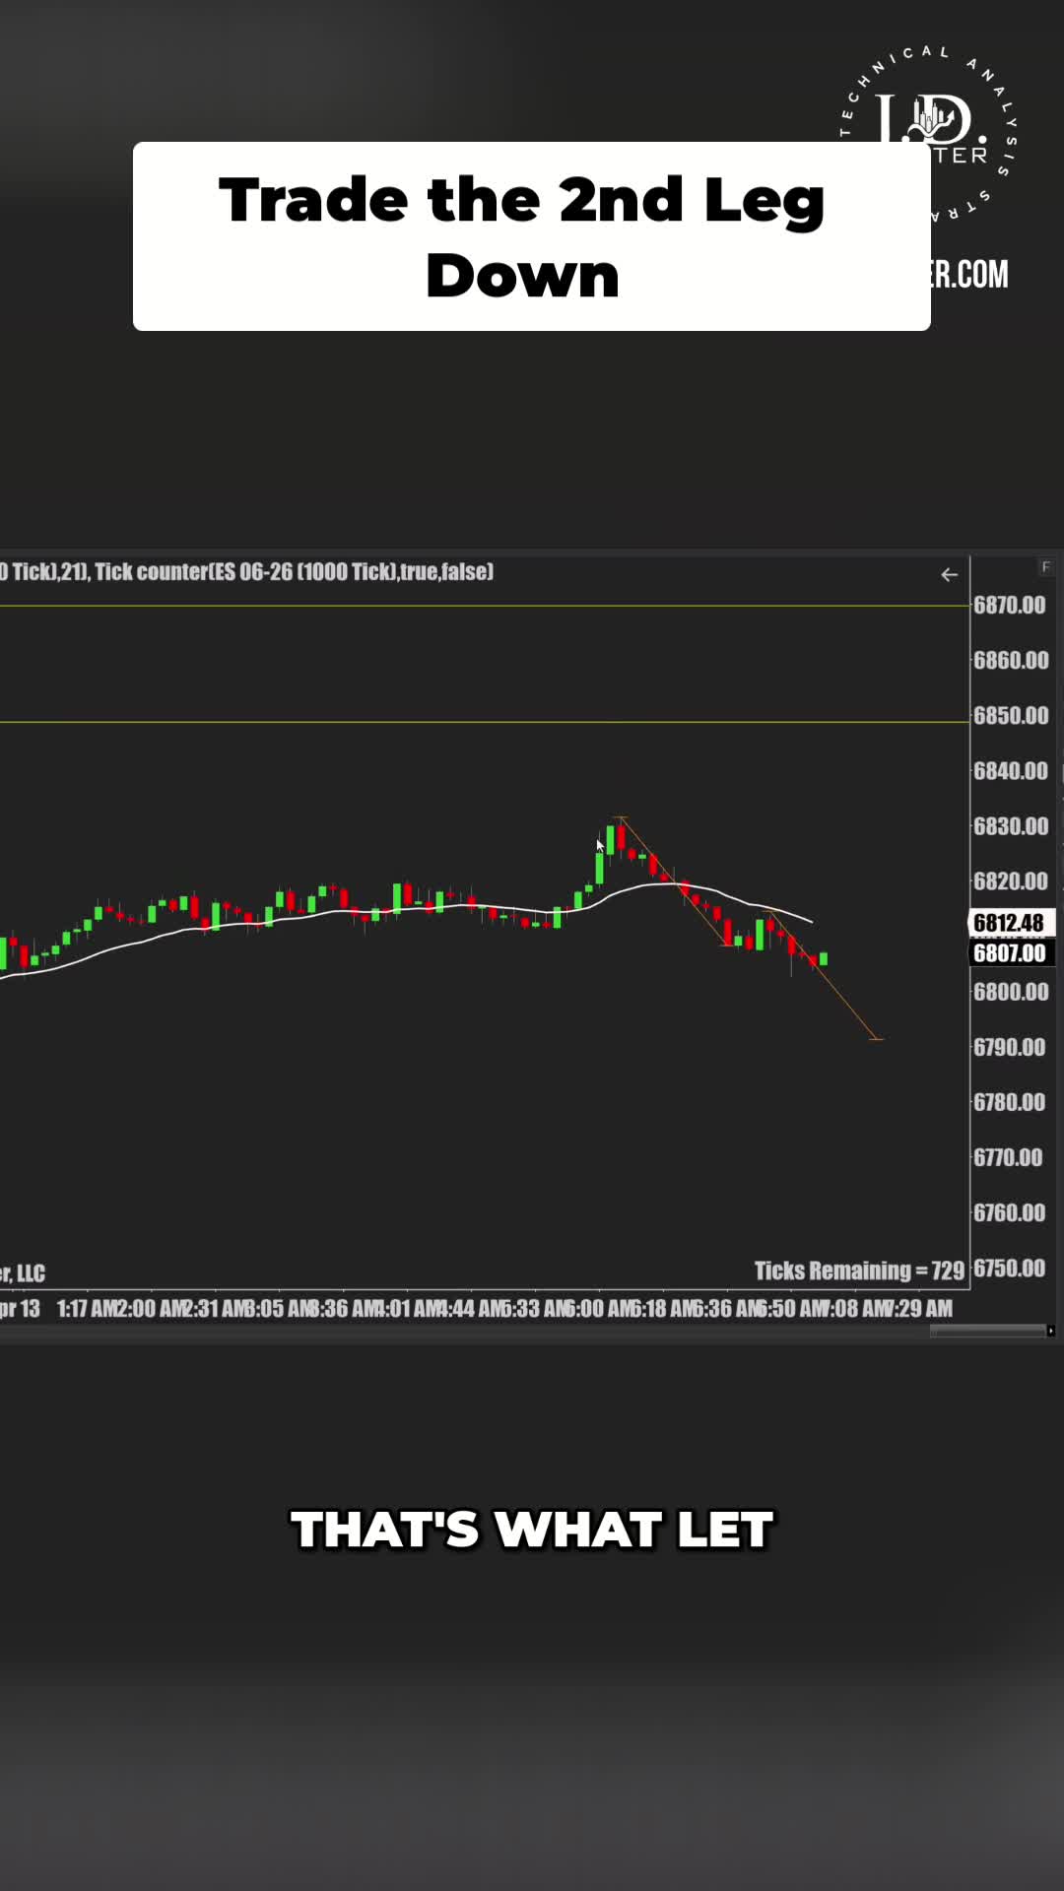Click the 6807.00 current price label
Viewport: 1064px width, 1891px height.
(1010, 952)
